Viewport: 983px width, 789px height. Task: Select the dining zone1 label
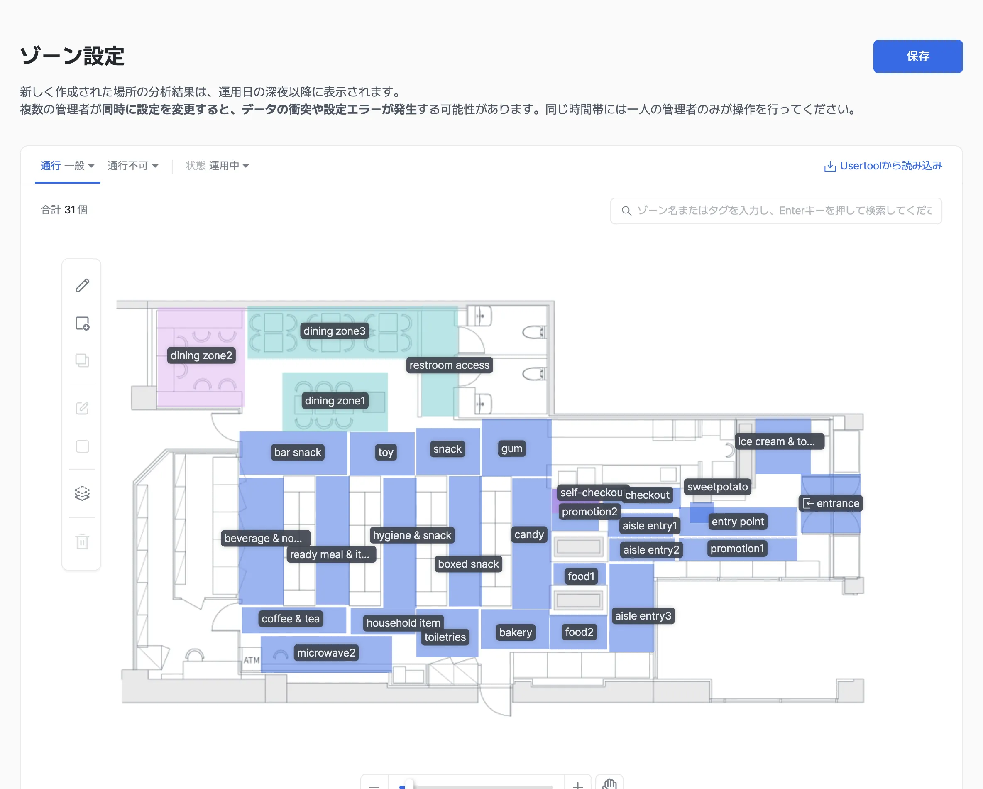tap(335, 400)
